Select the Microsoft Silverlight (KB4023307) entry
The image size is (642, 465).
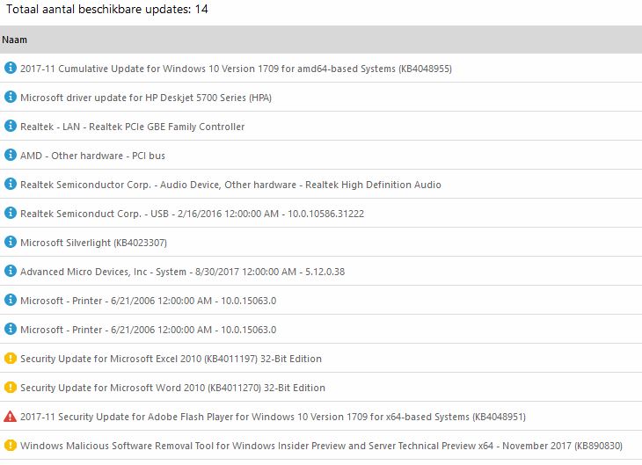pyautogui.click(x=93, y=243)
